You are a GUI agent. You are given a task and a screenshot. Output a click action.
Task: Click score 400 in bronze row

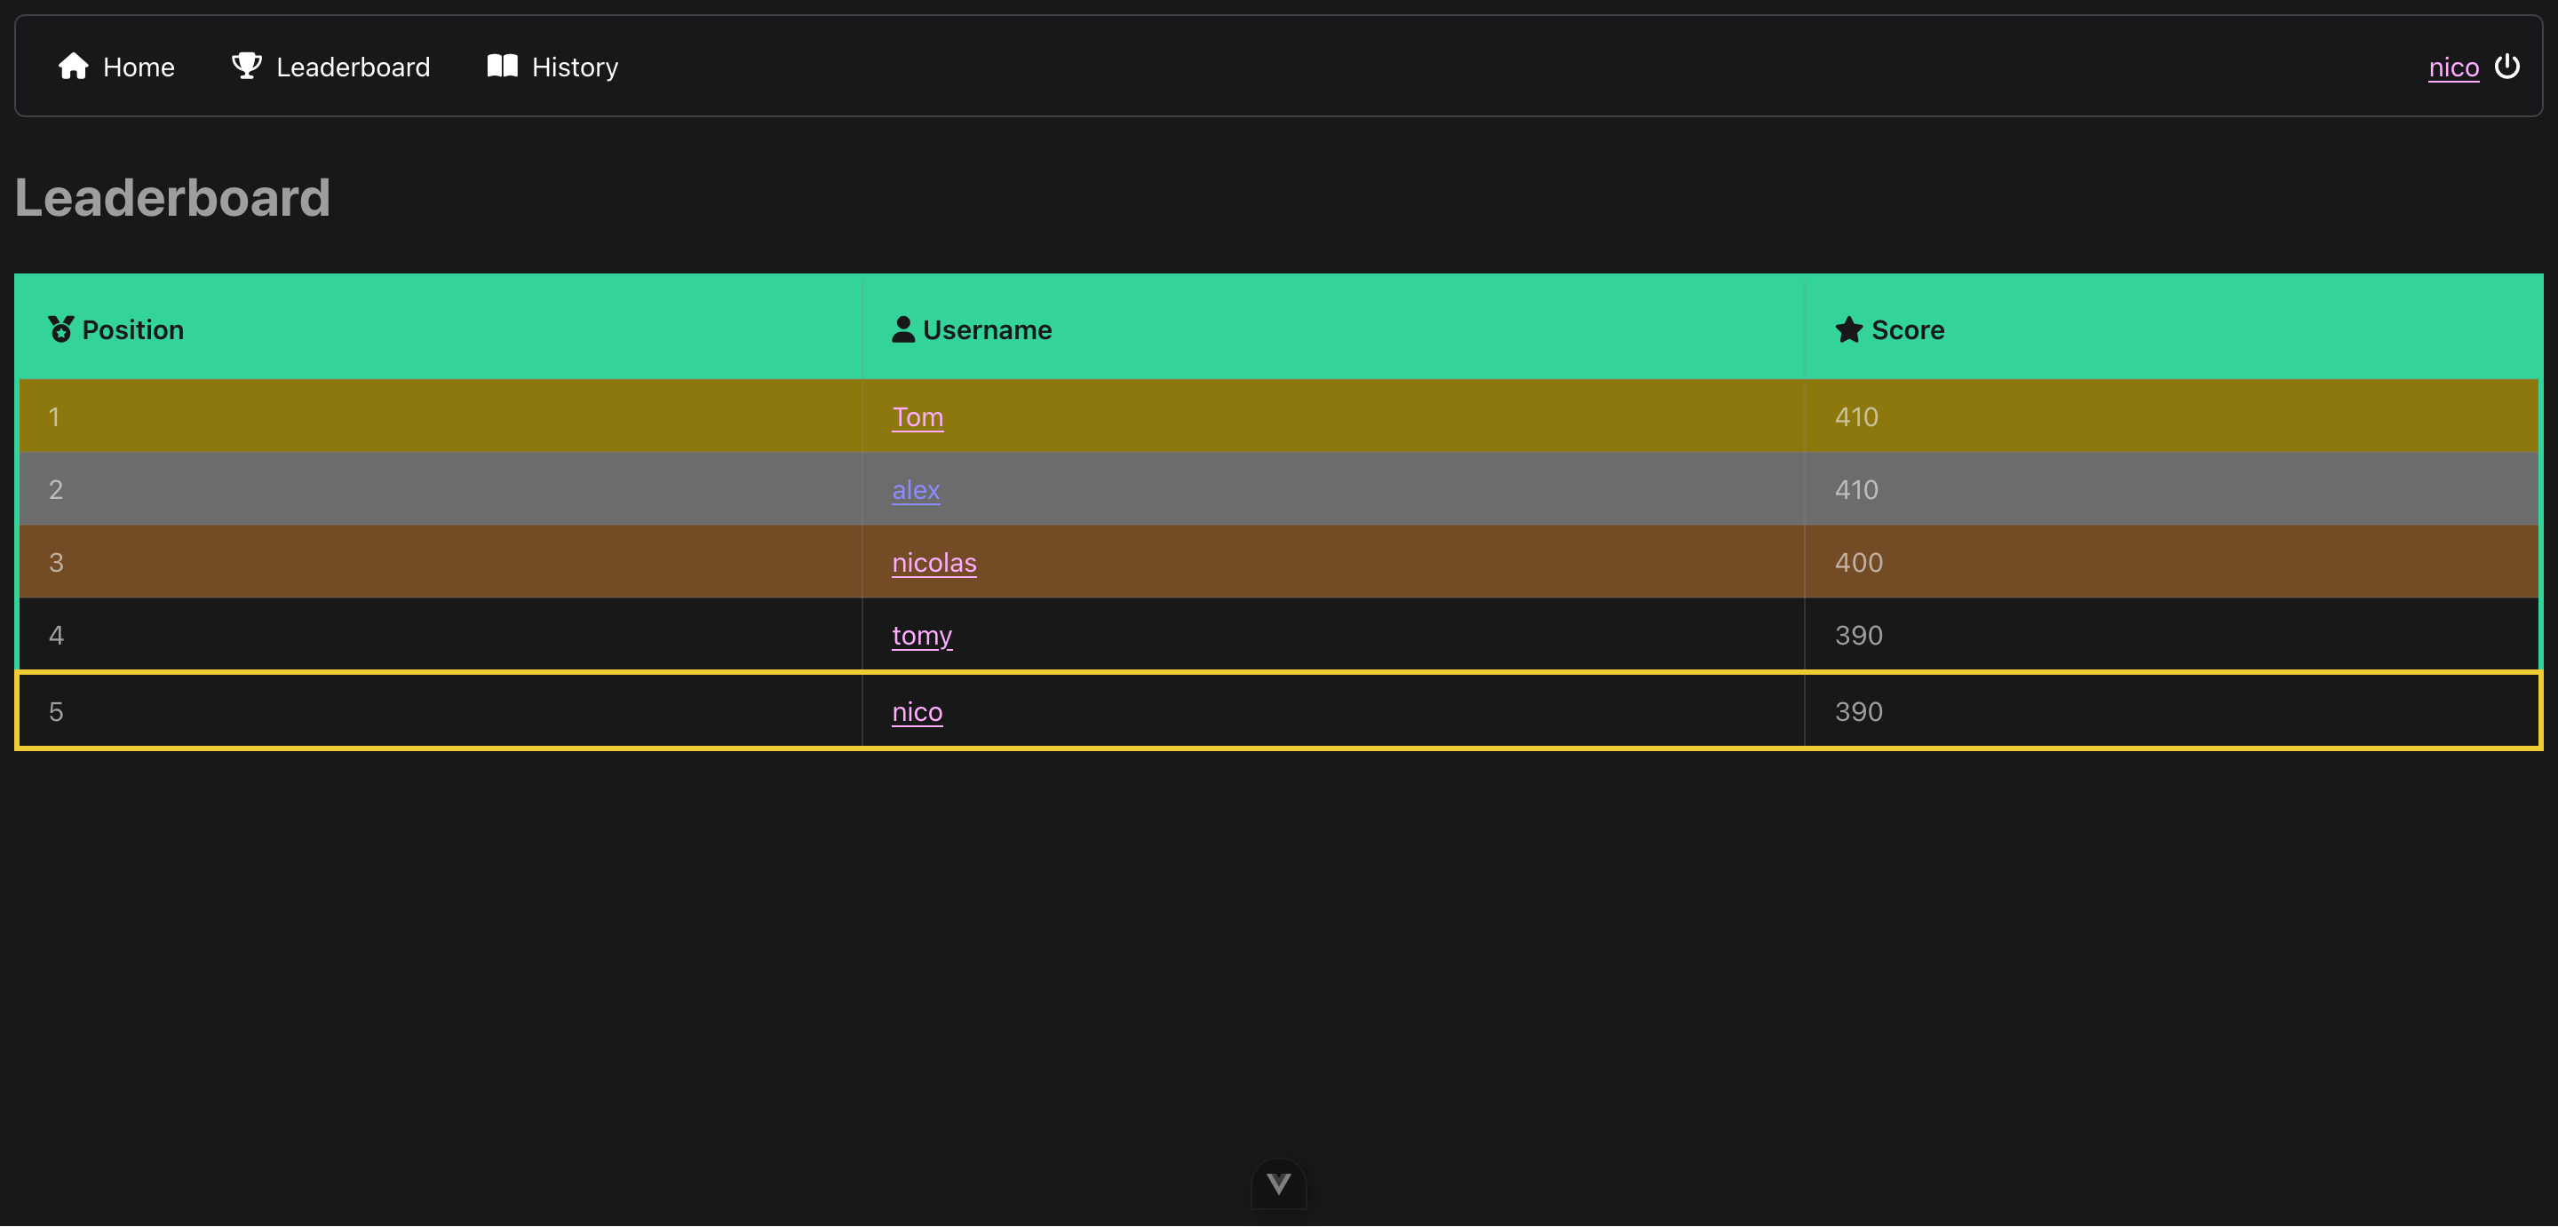[1858, 563]
